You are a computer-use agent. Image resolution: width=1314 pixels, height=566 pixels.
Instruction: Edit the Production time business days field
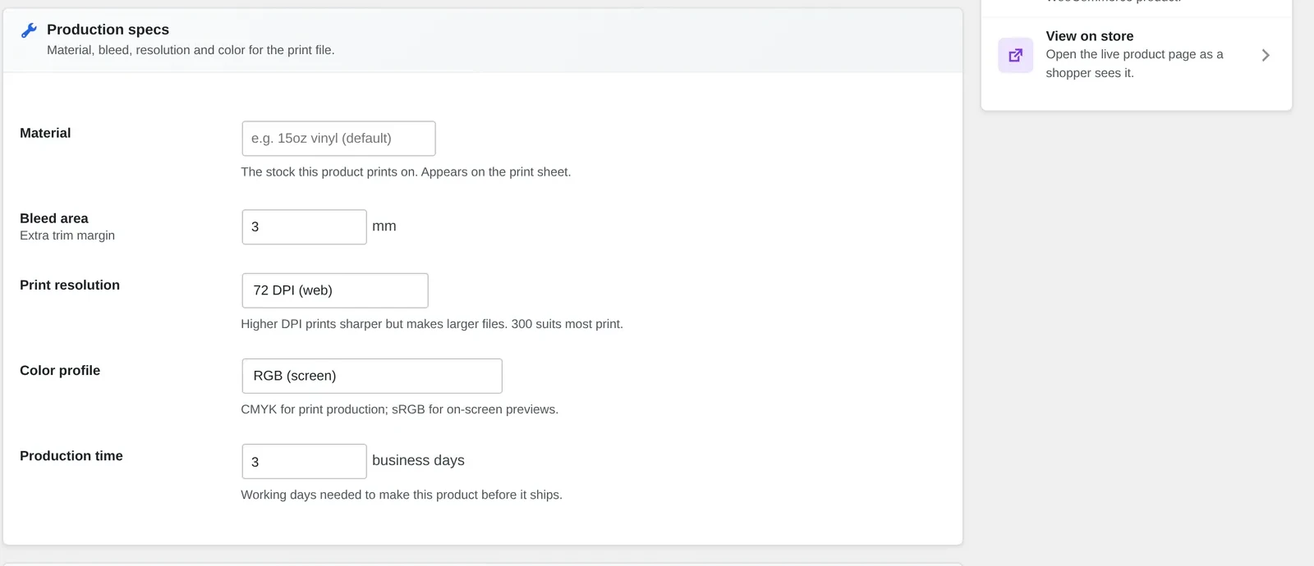click(304, 462)
